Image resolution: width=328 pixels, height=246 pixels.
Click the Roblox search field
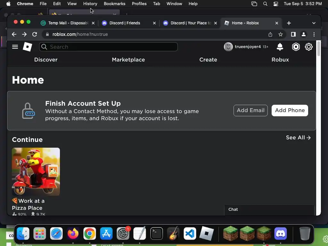coord(108,47)
